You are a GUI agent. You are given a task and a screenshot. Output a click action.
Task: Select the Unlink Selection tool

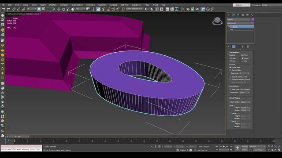click(x=19, y=9)
